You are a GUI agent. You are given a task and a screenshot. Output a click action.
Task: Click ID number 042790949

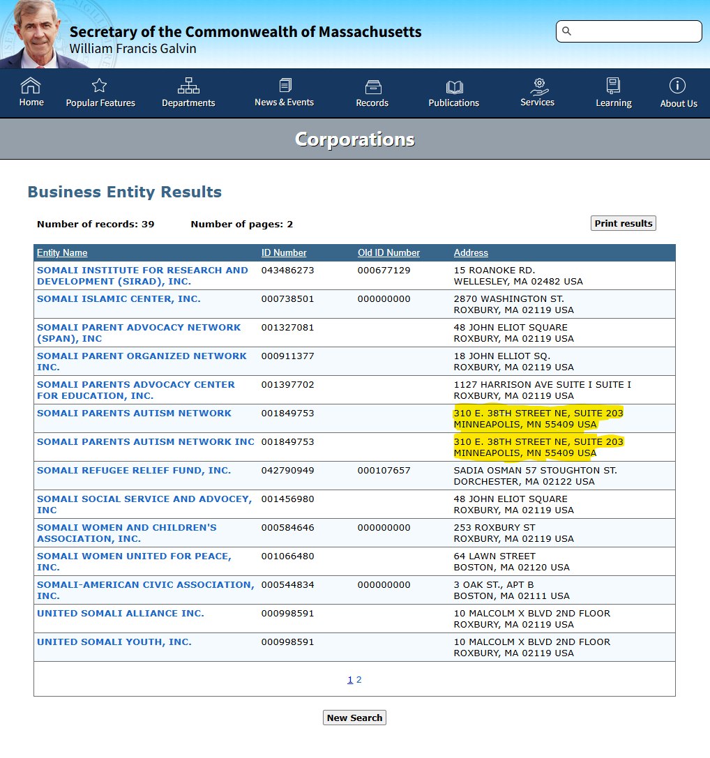click(287, 471)
